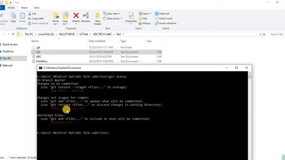
Task: Open the New item menu
Action: point(112,14)
